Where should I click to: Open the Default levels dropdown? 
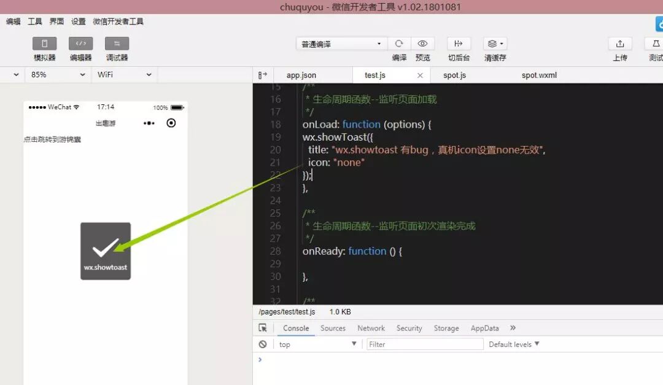(514, 344)
